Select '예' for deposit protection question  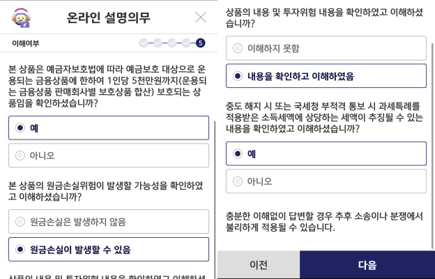109,128
